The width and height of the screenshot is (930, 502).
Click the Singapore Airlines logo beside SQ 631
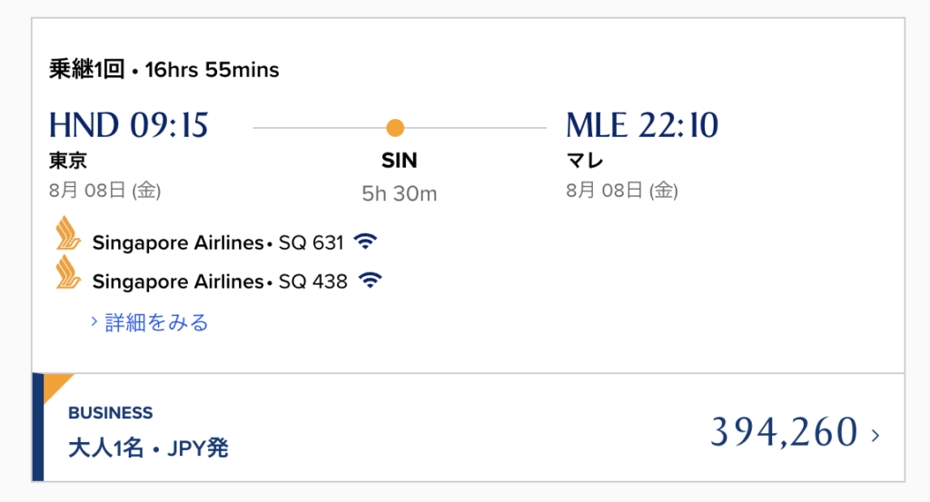[67, 233]
